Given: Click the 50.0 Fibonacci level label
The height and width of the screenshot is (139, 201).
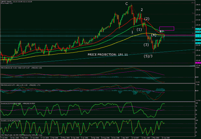Looking at the screenshot, I should pos(193,27).
